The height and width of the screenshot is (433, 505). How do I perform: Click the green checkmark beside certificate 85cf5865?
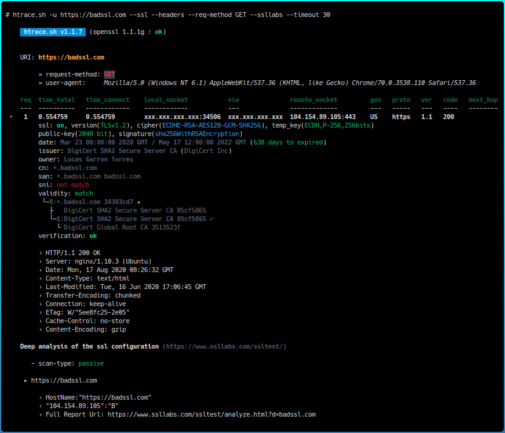coord(211,219)
